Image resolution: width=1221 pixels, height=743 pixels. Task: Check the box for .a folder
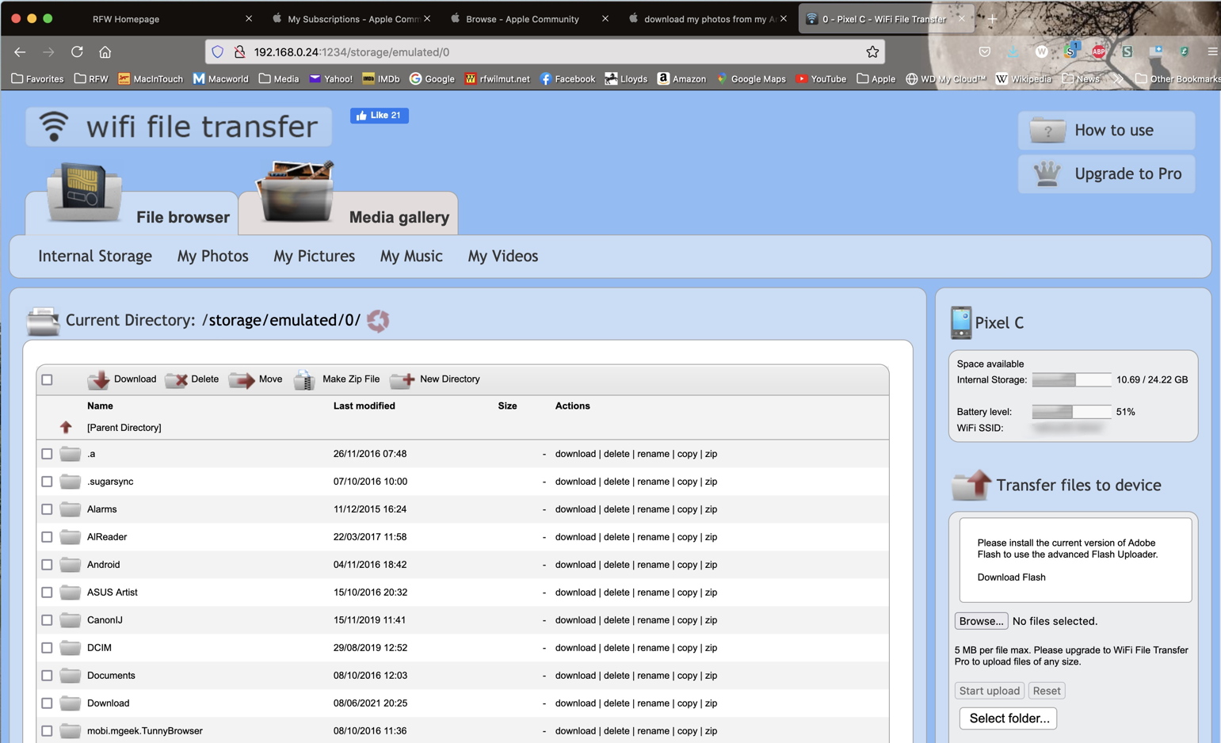(x=47, y=454)
